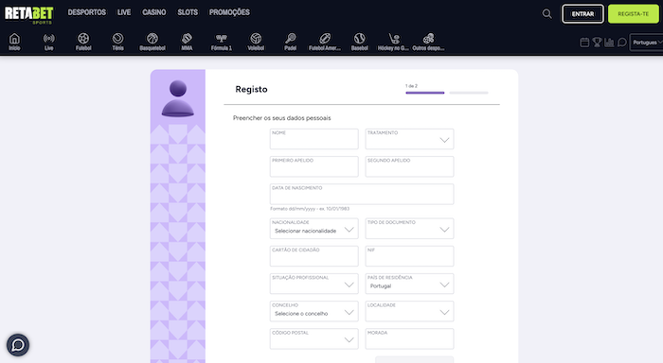Click the Primeiro Apelido field
Image resolution: width=663 pixels, height=363 pixels.
pyautogui.click(x=314, y=166)
